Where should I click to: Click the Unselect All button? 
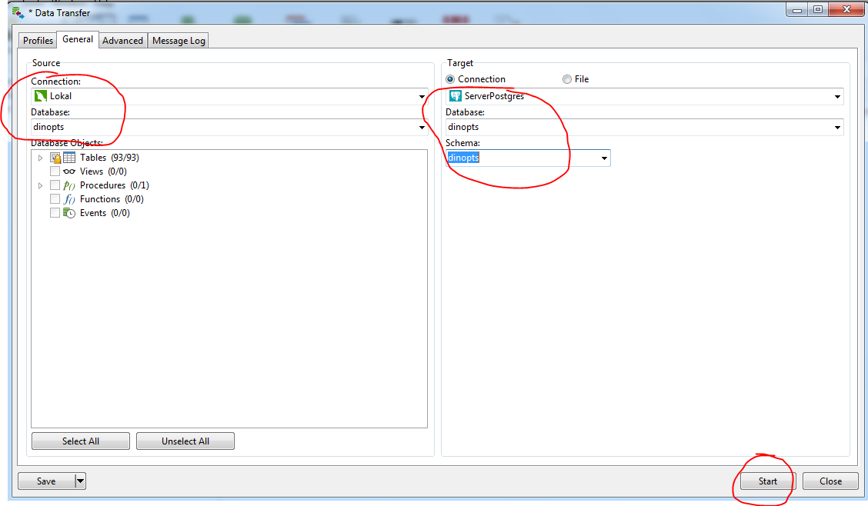185,441
